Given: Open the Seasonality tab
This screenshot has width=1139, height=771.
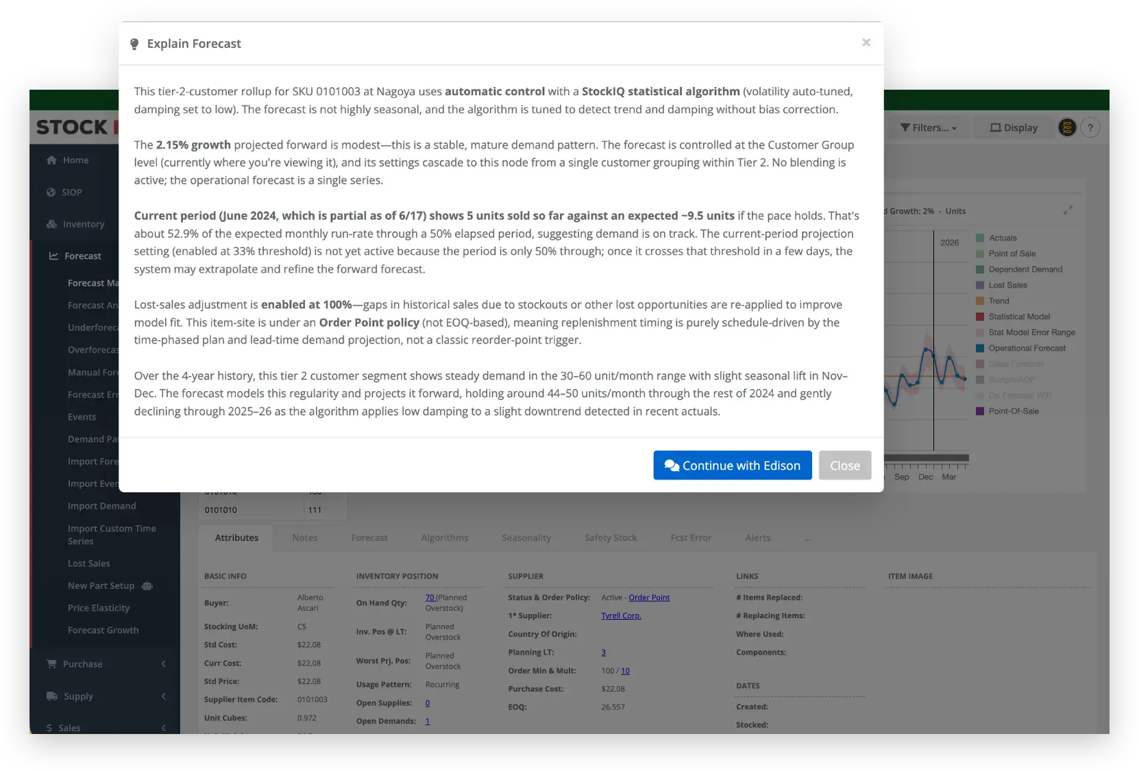Looking at the screenshot, I should pyautogui.click(x=526, y=538).
